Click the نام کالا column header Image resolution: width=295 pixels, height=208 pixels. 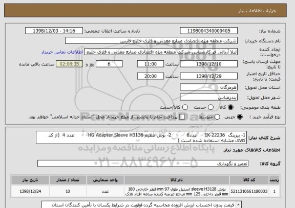coord(177,180)
